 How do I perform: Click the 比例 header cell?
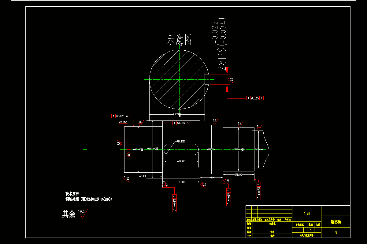318,225
